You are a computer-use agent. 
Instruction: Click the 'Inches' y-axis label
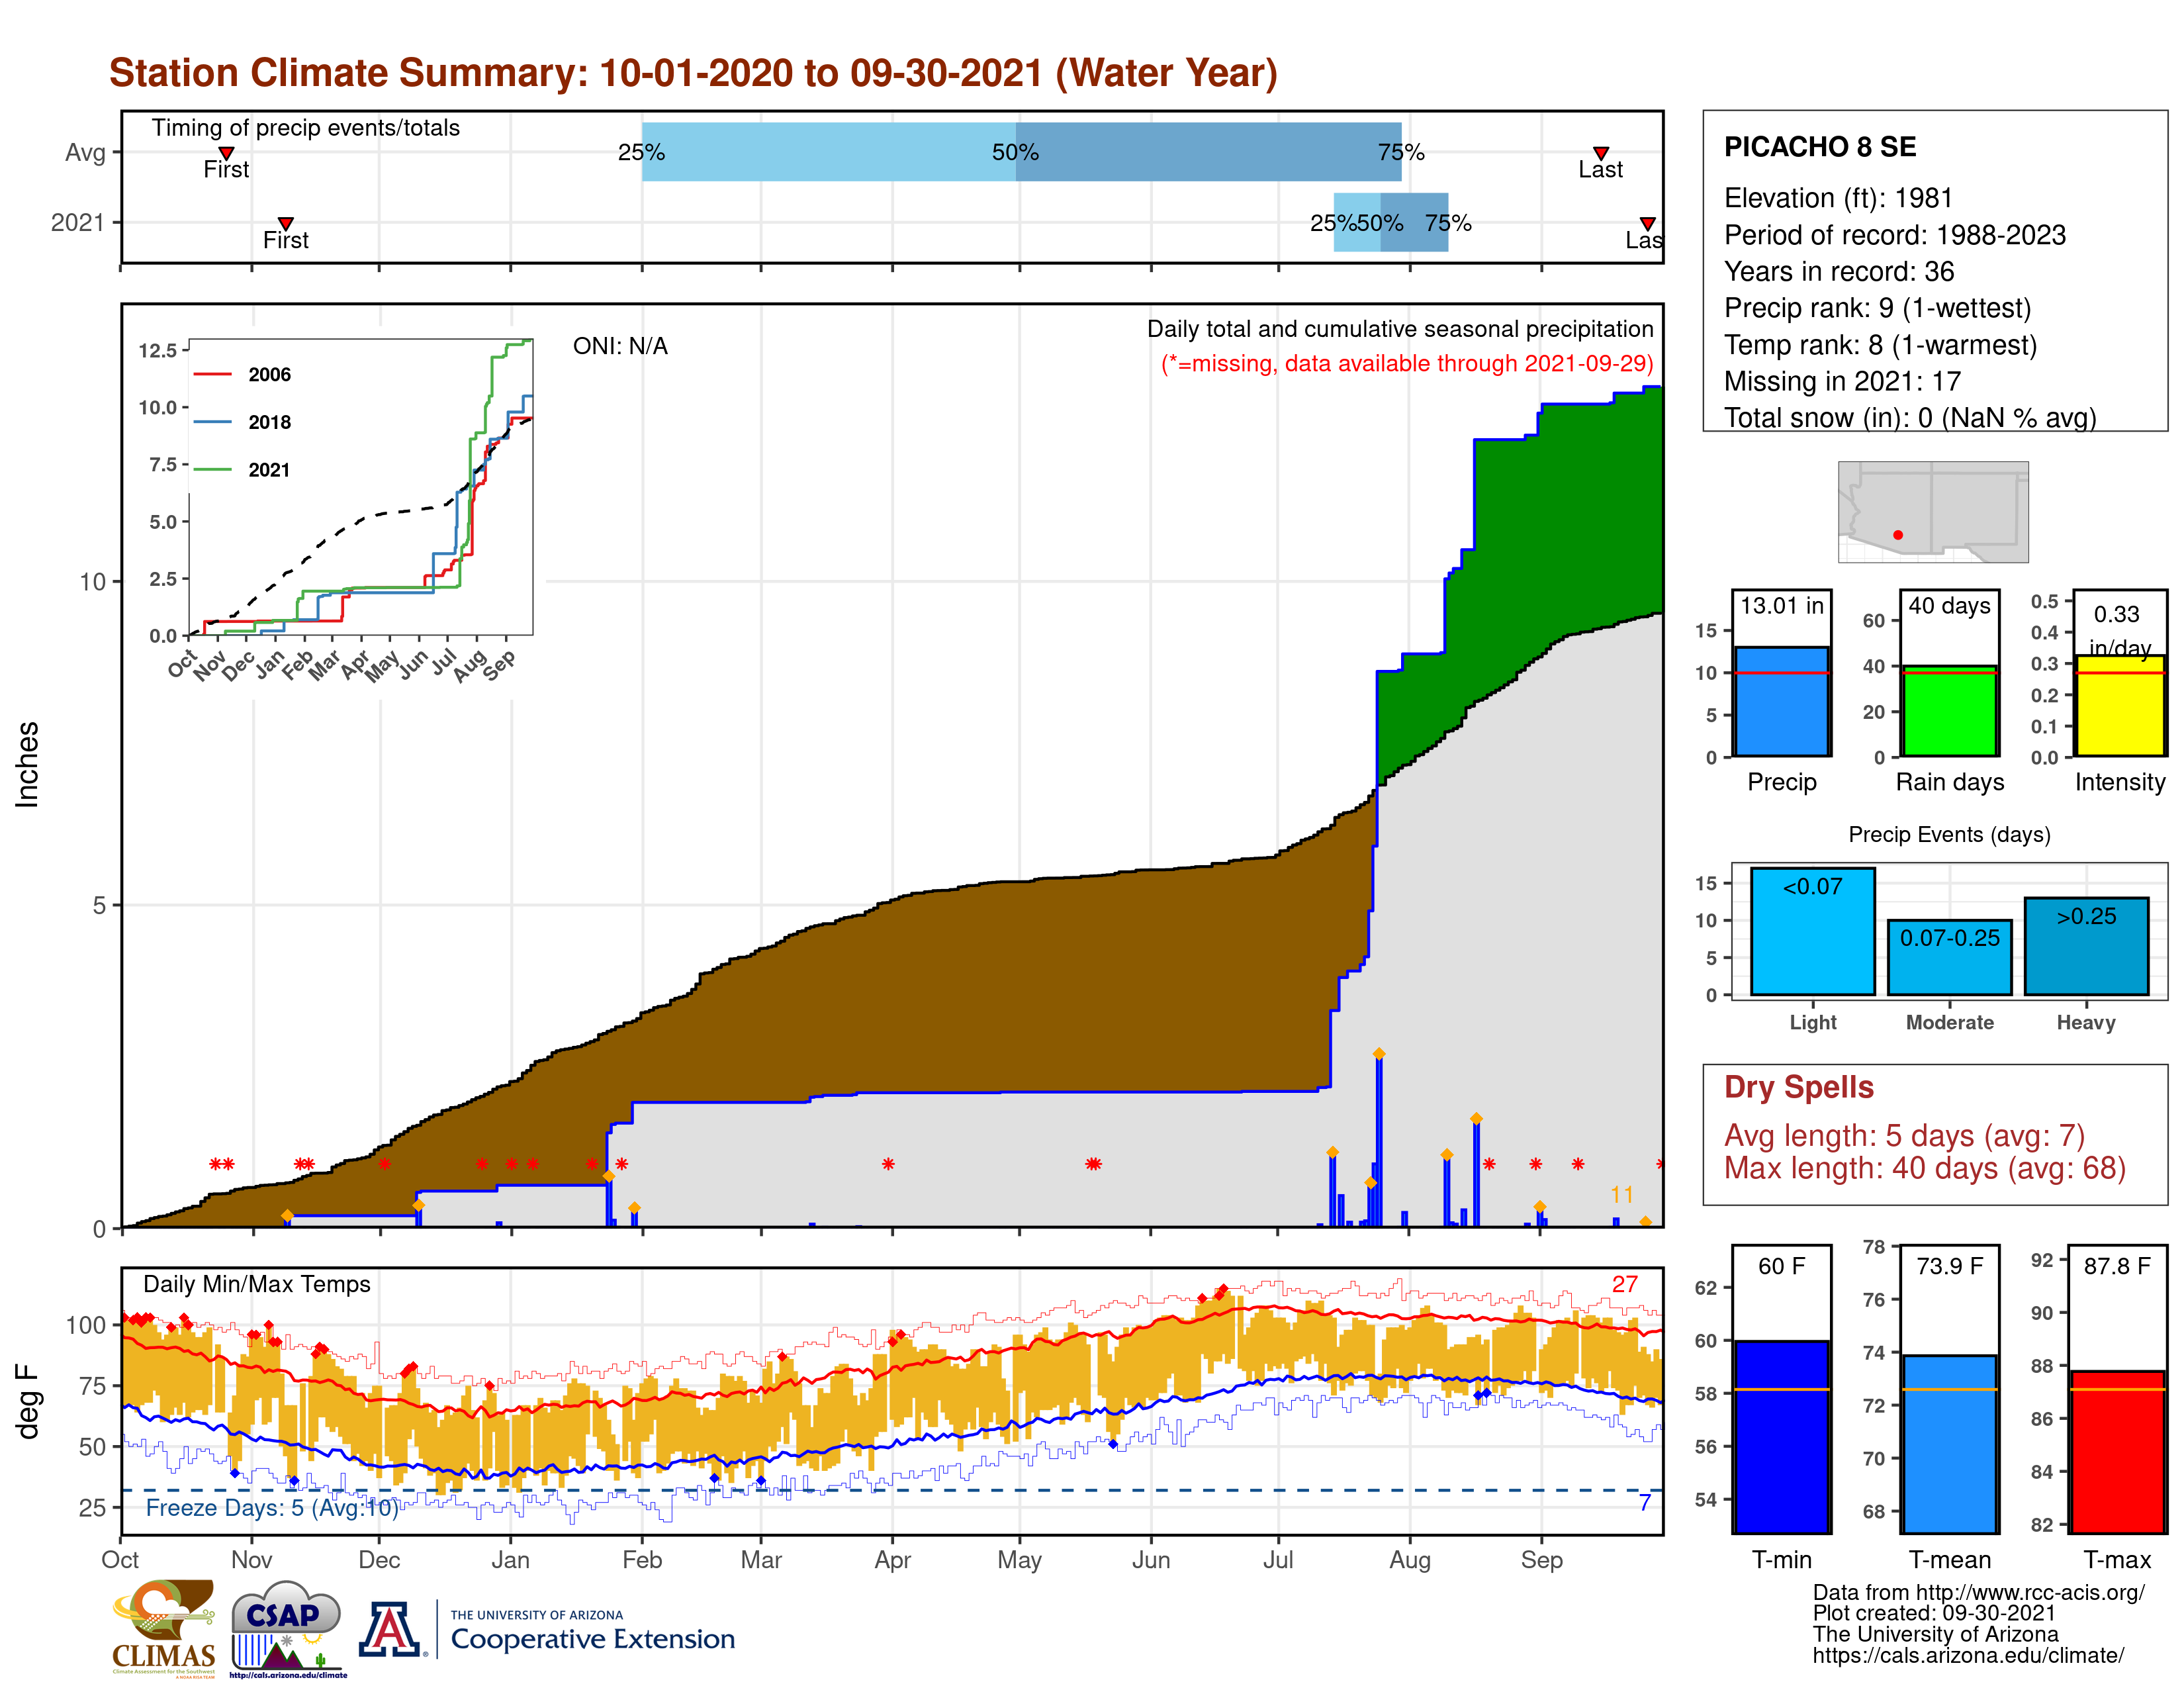coord(27,765)
